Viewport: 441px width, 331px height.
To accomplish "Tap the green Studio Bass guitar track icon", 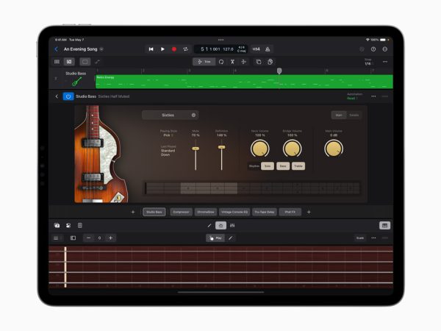I will [76, 81].
